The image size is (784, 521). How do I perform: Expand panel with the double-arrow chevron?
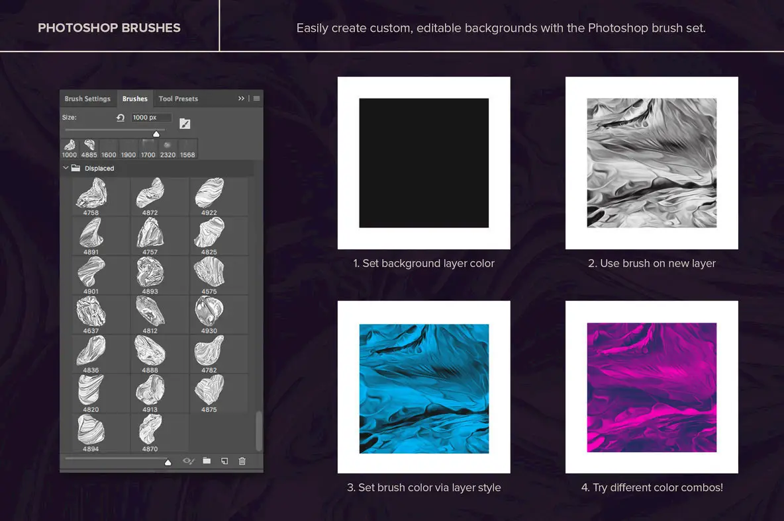(241, 99)
